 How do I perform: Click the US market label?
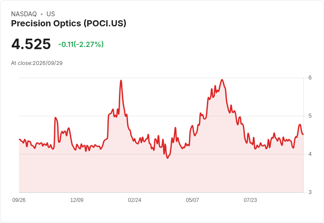click(51, 14)
